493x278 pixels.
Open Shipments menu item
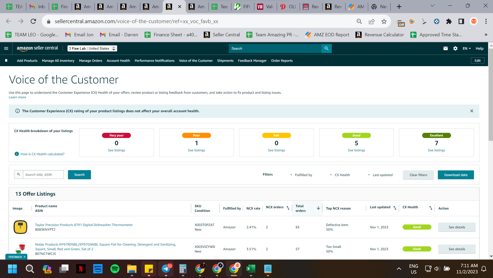(x=225, y=60)
